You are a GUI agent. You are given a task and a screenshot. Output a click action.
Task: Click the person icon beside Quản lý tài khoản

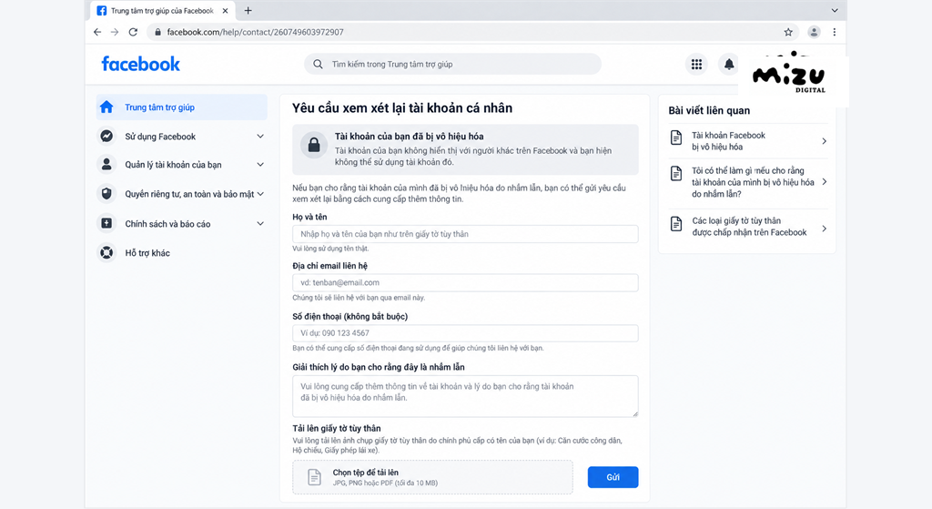[x=106, y=165]
